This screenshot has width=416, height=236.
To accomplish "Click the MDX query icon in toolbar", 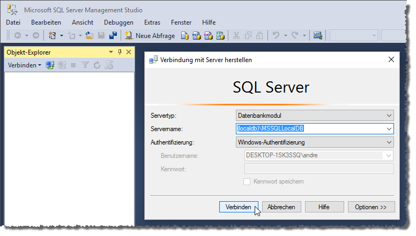I will click(x=197, y=35).
